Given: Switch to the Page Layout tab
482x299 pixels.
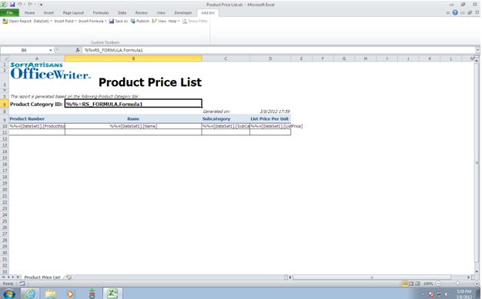Looking at the screenshot, I should pos(73,13).
